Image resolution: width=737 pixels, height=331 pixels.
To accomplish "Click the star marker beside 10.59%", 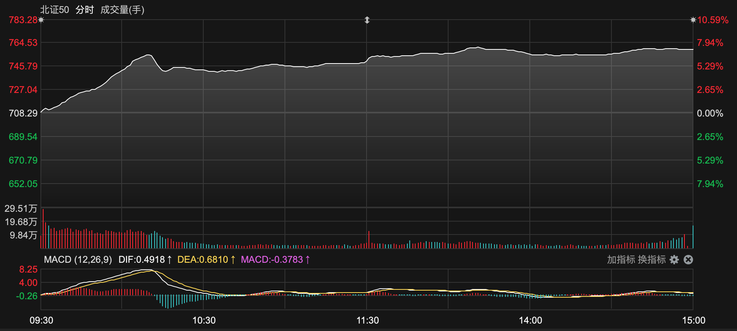I will [x=693, y=20].
